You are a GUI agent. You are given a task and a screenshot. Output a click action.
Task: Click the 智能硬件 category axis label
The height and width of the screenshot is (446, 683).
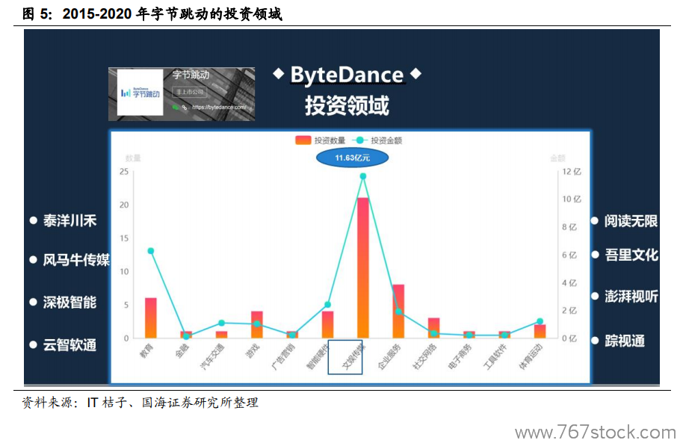pyautogui.click(x=319, y=356)
